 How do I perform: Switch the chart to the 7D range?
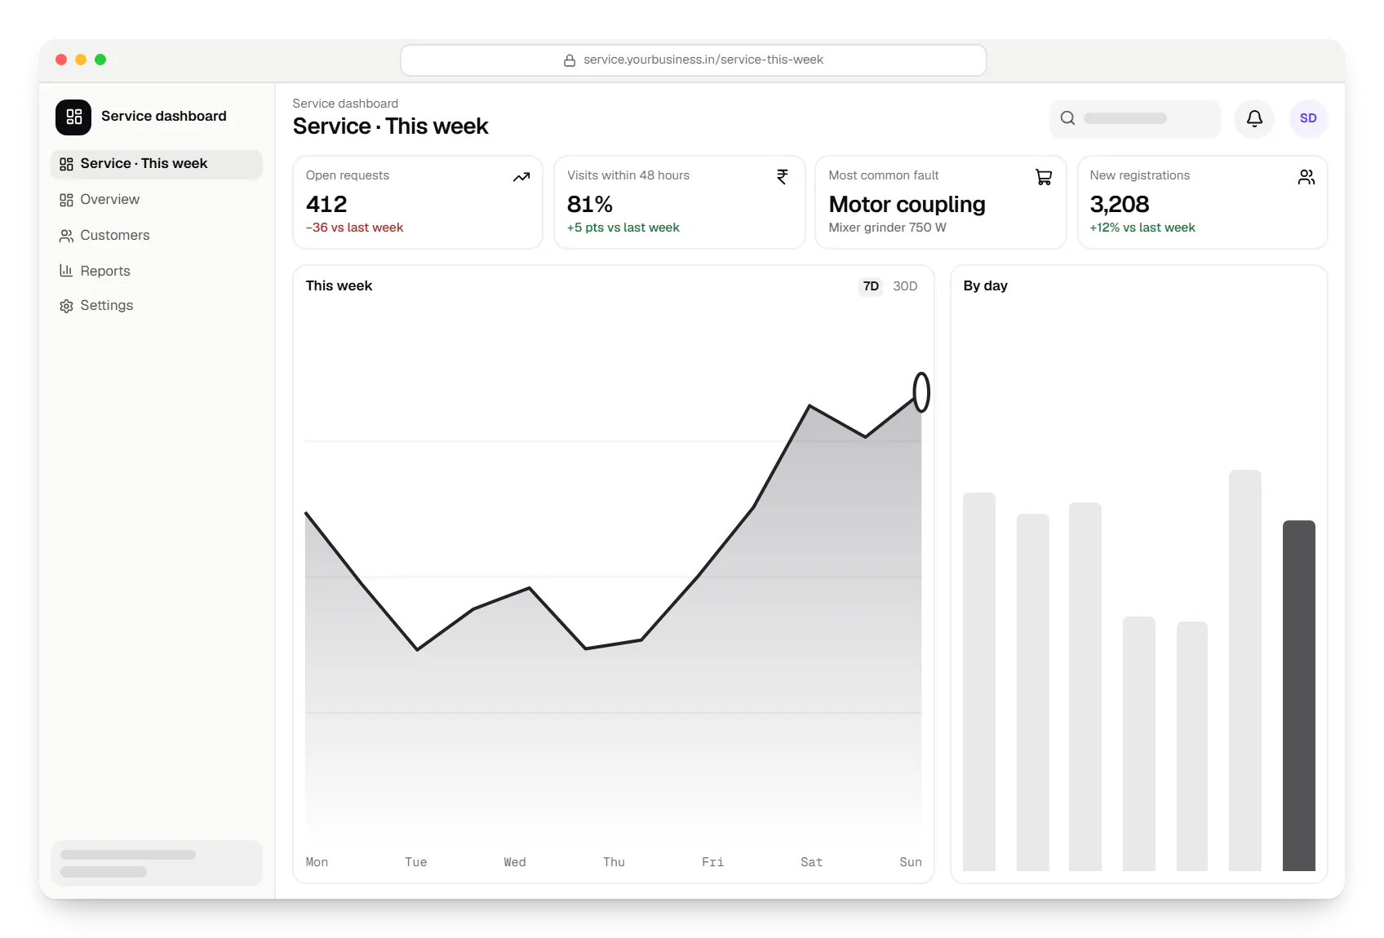click(x=871, y=286)
